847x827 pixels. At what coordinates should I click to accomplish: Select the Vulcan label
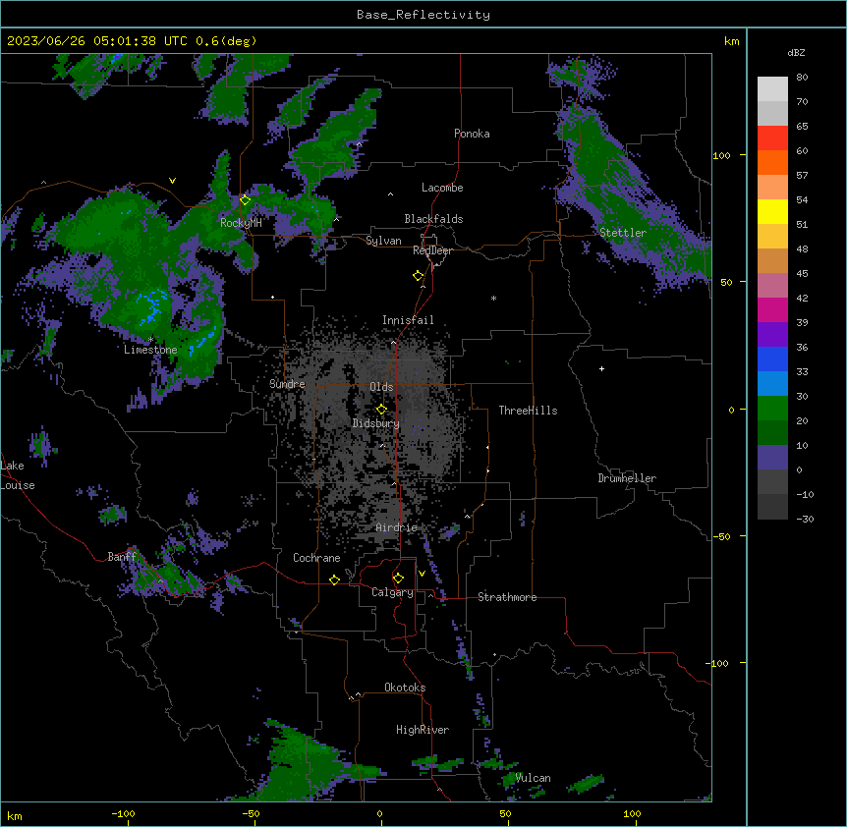(x=534, y=778)
